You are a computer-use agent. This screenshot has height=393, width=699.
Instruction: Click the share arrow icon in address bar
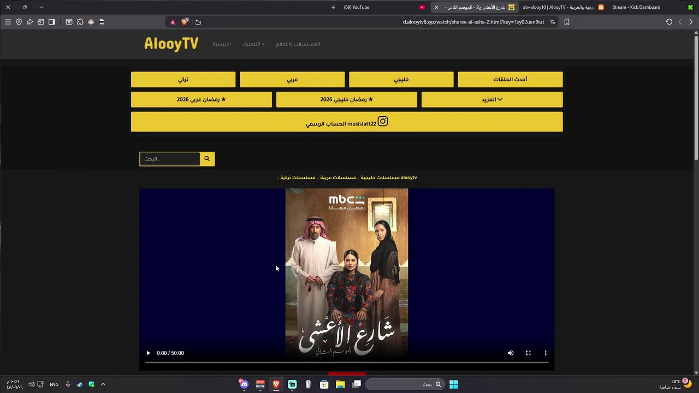[x=198, y=22]
